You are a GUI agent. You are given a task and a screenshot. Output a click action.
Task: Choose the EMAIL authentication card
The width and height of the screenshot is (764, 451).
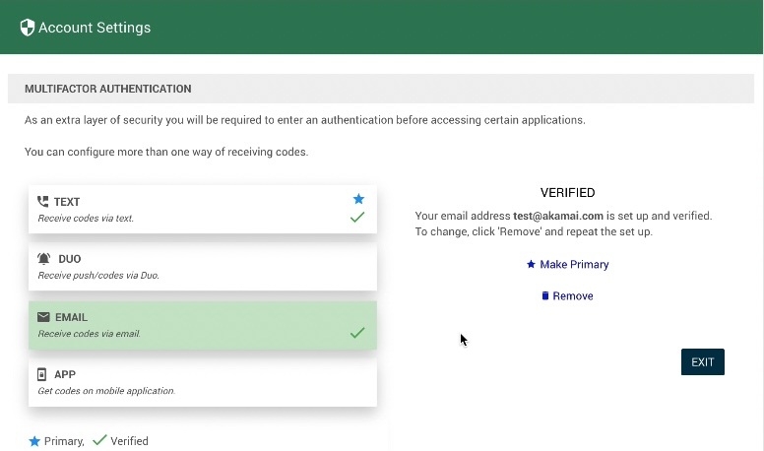202,325
